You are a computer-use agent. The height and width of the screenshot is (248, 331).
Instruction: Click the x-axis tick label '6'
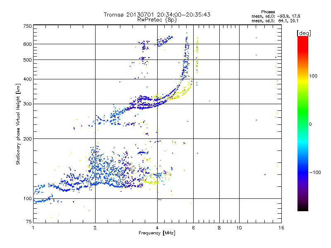click(x=193, y=228)
